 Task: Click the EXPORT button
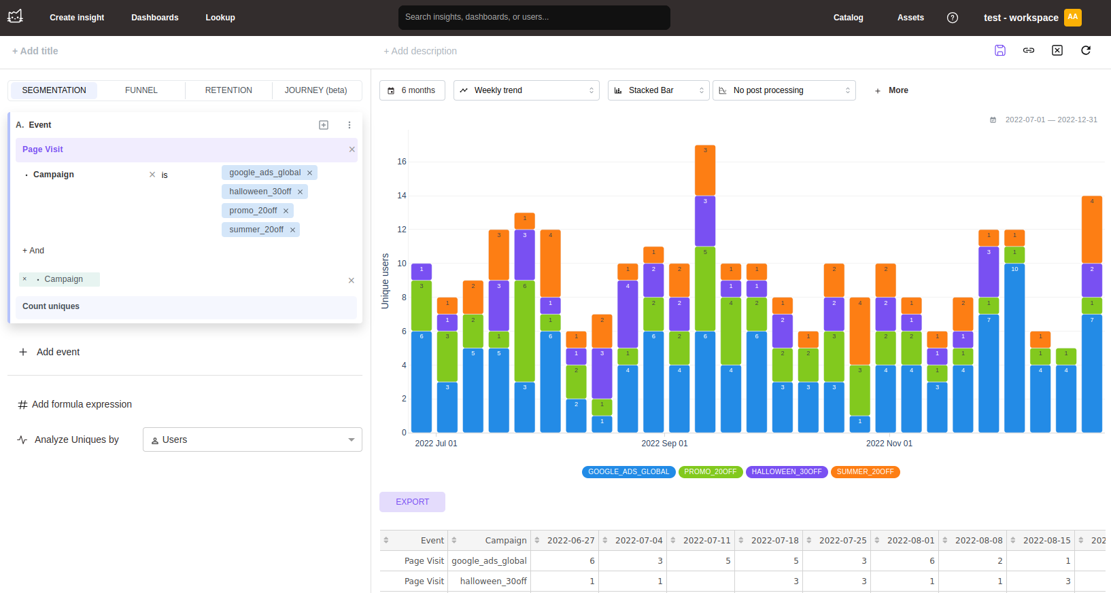[x=412, y=502]
